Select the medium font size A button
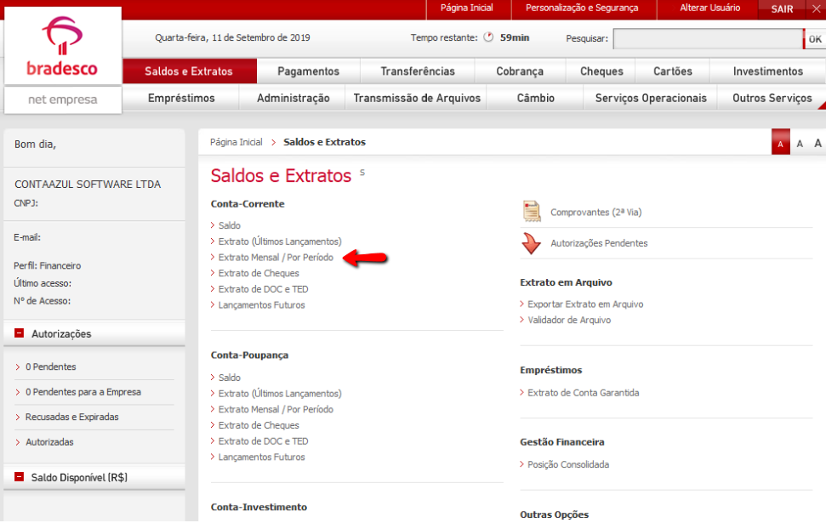The height and width of the screenshot is (523, 826). [x=800, y=144]
